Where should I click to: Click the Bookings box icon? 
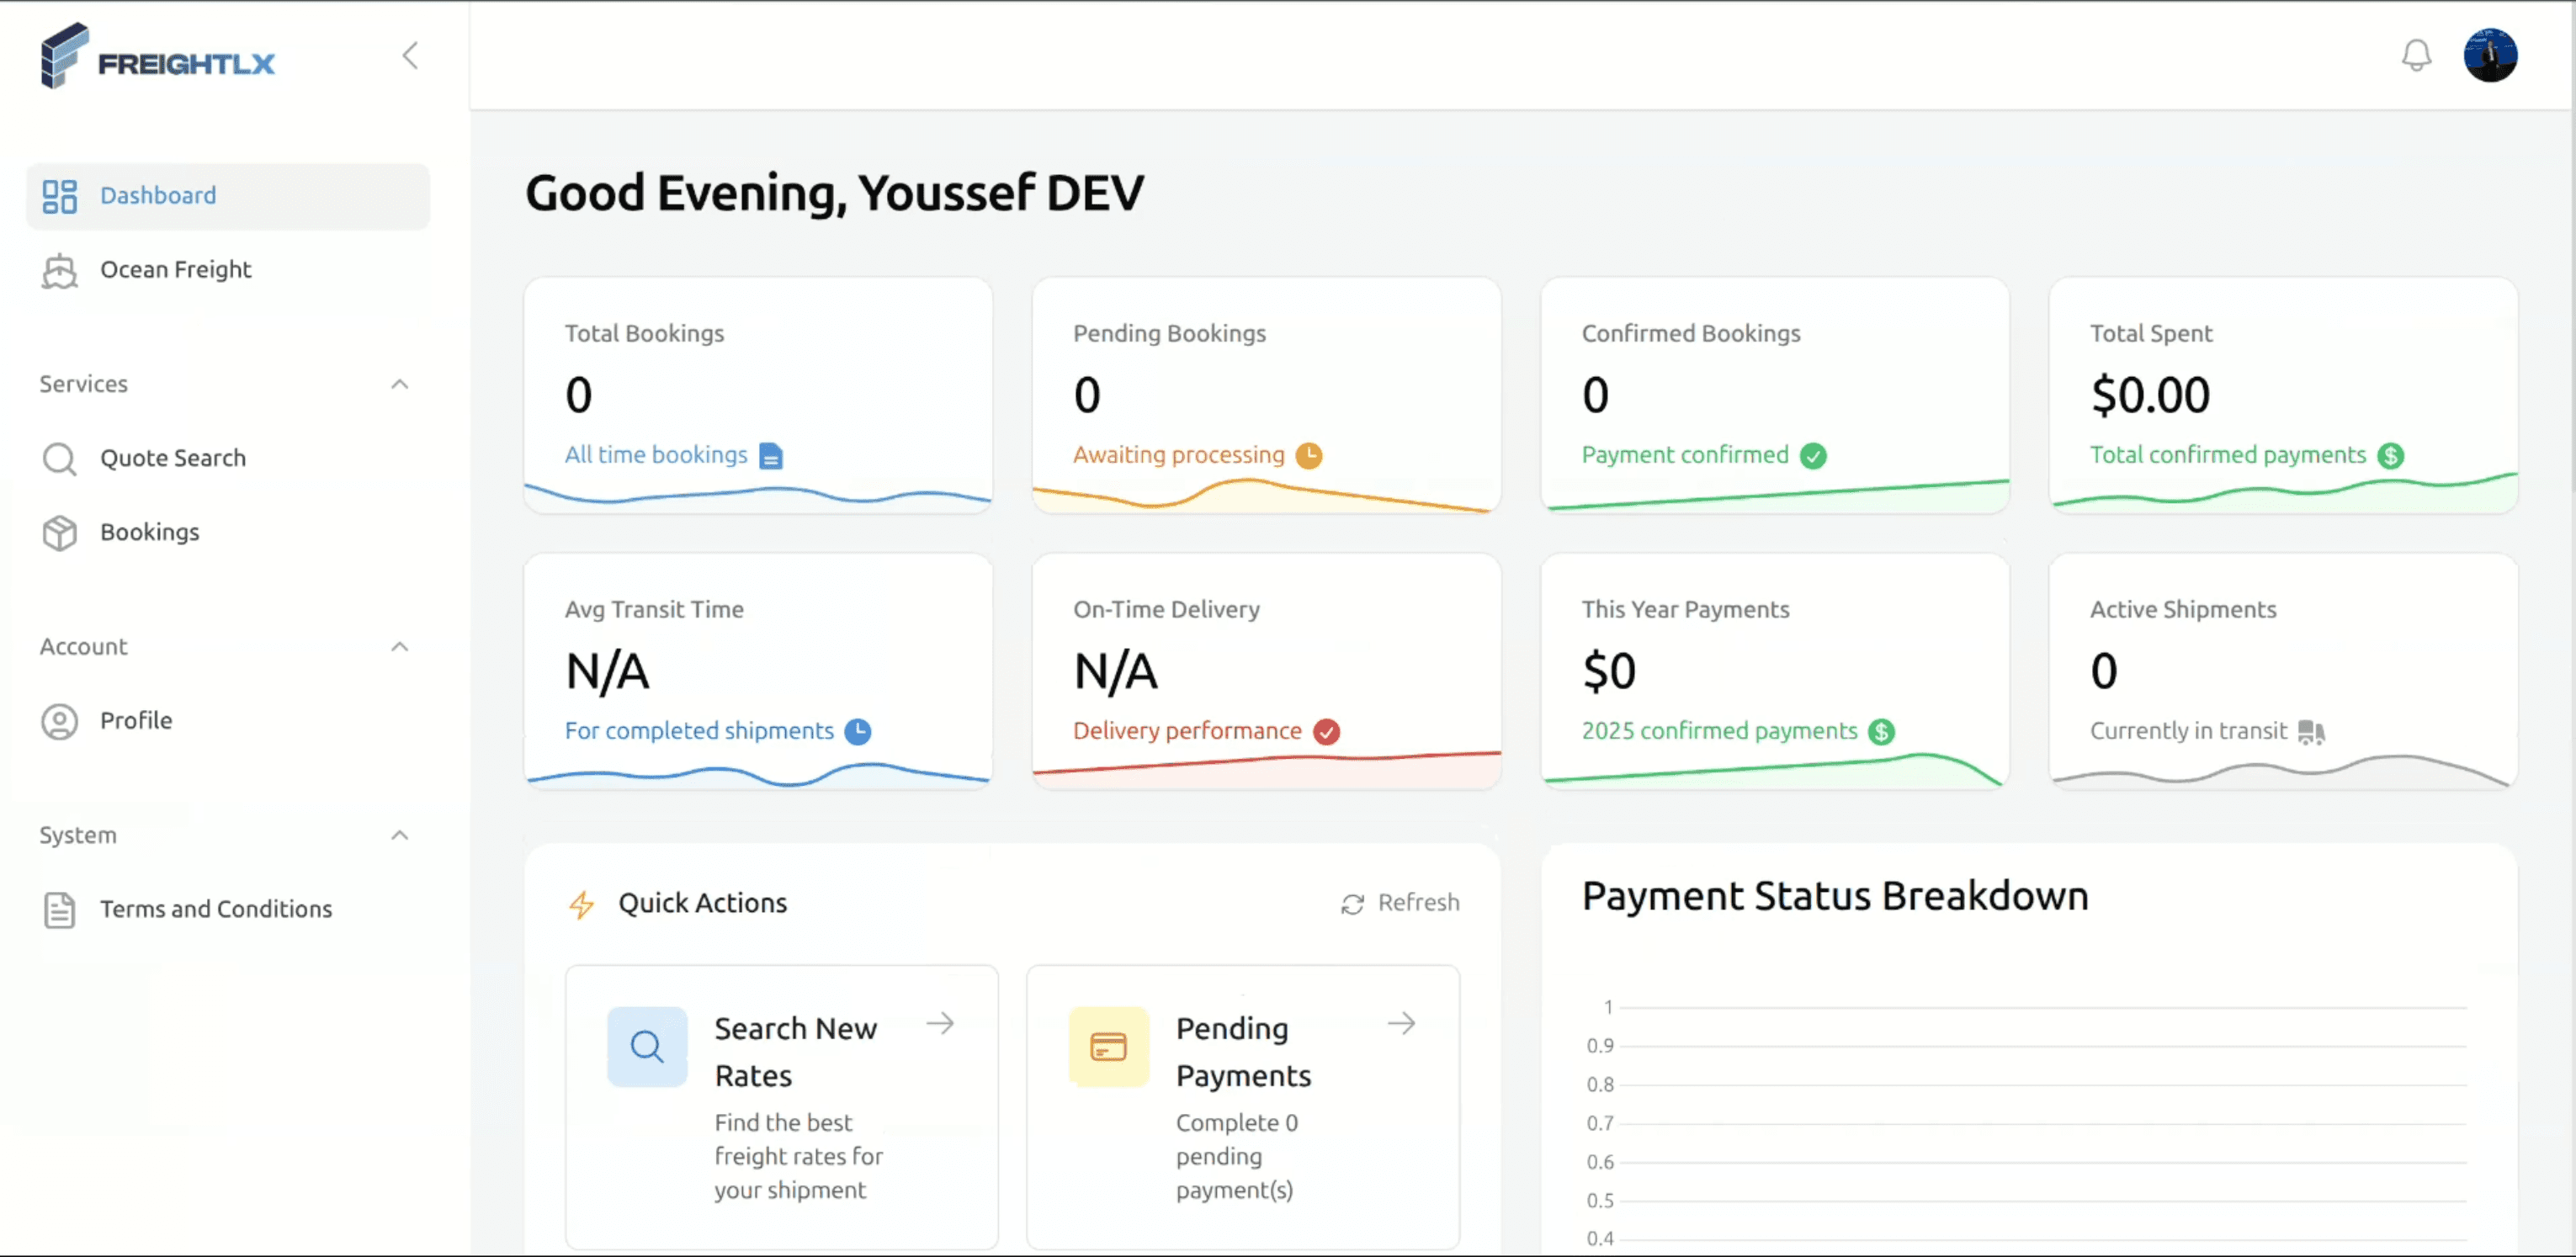coord(59,533)
